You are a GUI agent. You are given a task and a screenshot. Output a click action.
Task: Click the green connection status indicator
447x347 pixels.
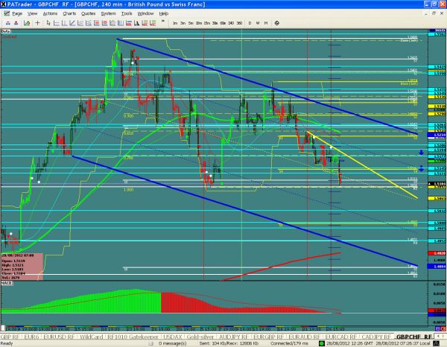[x=320, y=343]
